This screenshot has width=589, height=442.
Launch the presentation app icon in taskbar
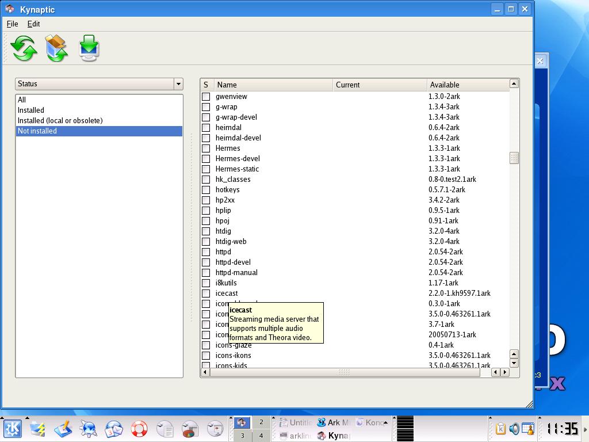[215, 429]
